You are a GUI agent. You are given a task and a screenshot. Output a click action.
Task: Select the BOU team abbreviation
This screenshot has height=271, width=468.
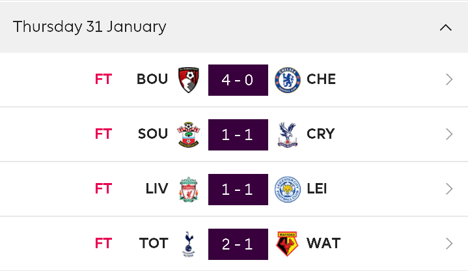click(x=152, y=79)
